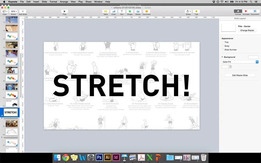Open Microsoft Excel from the Dock
Image resolution: width=261 pixels, height=163 pixels.
click(x=149, y=157)
